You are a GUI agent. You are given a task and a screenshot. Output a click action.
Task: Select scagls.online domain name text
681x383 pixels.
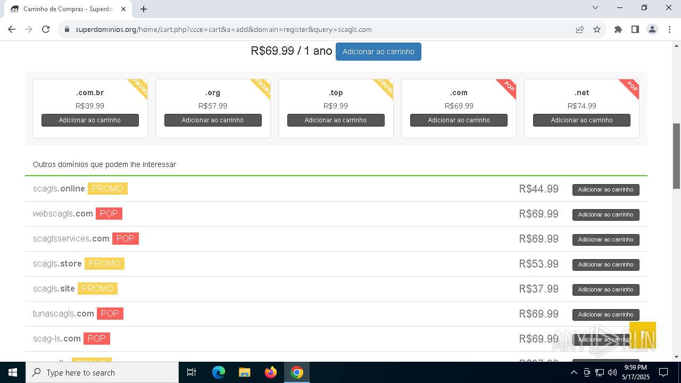59,189
